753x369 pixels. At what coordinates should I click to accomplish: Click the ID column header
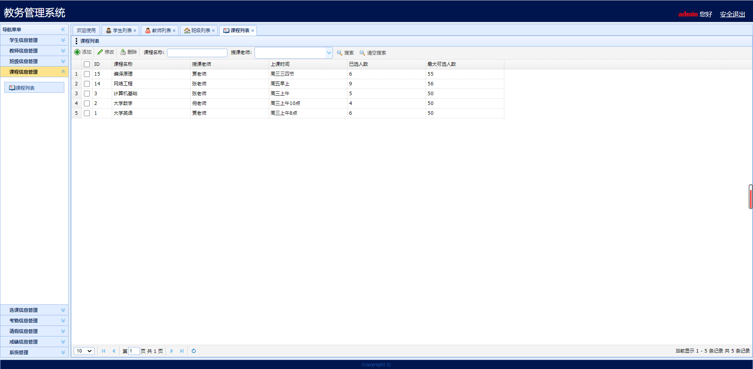pyautogui.click(x=102, y=64)
